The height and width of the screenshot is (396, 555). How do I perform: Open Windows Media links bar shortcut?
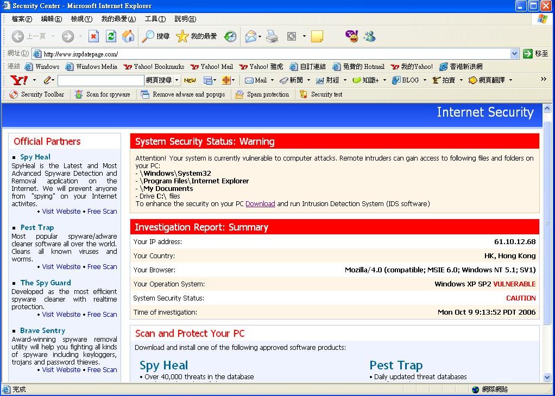tap(92, 67)
